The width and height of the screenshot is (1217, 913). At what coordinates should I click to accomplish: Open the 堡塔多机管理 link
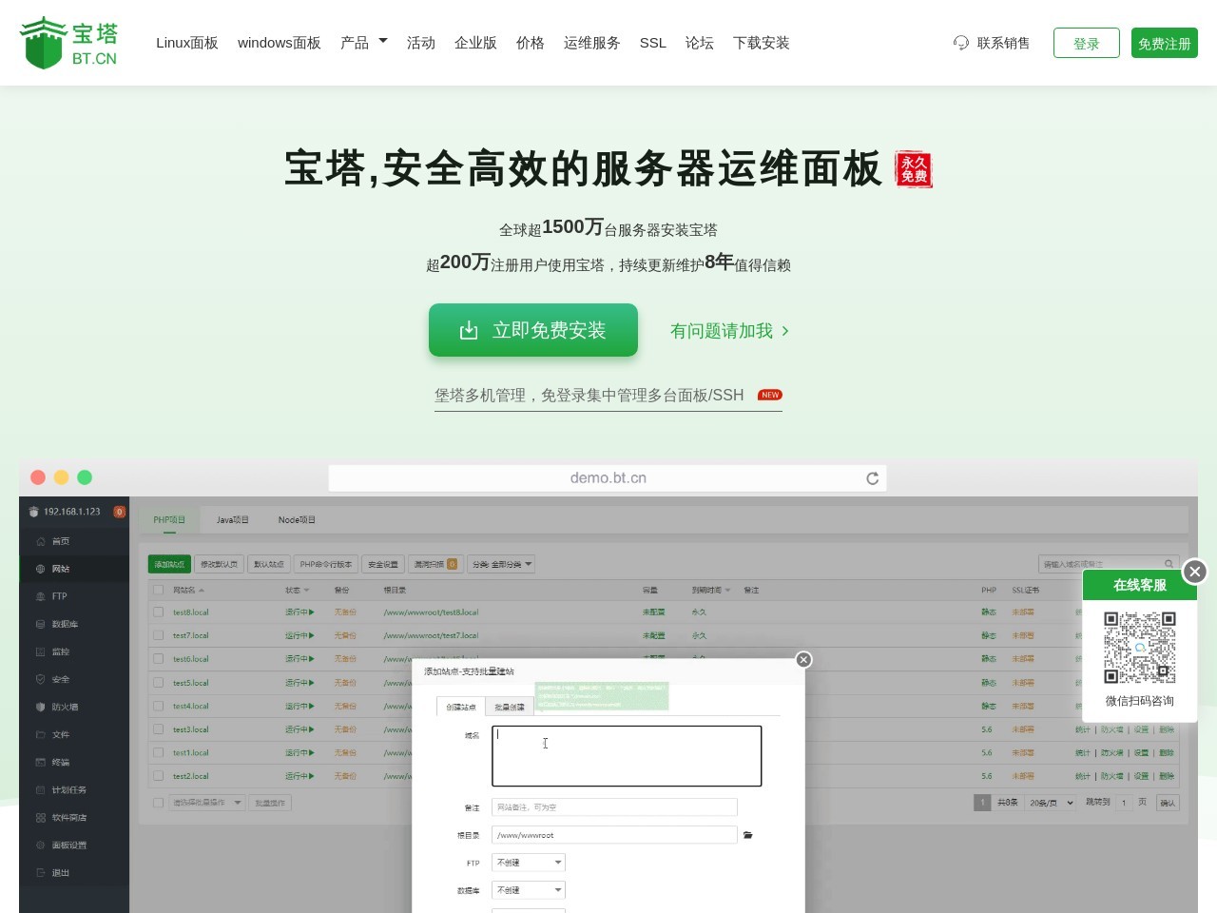click(608, 395)
